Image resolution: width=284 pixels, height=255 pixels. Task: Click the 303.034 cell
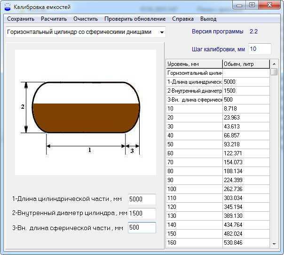point(246,198)
